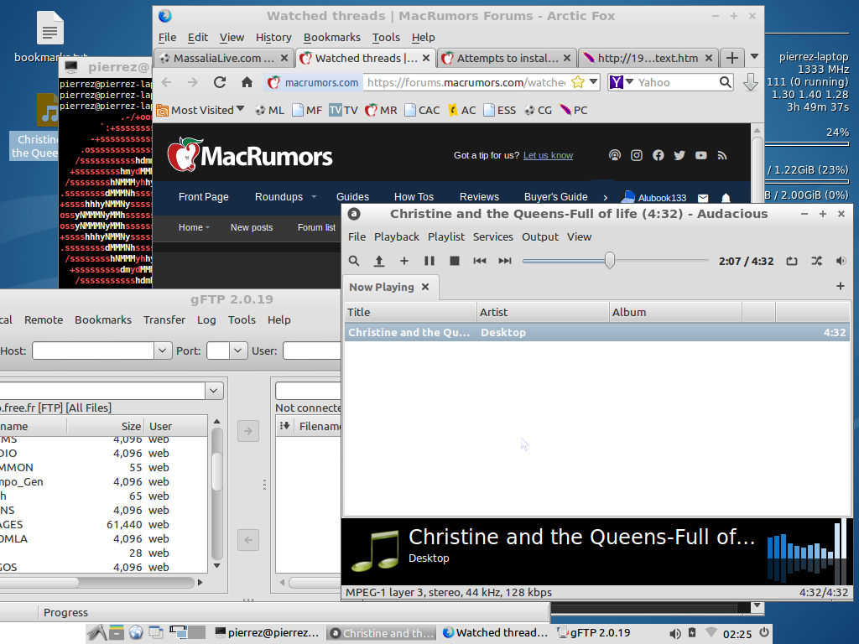
Task: Open Audacious View menu
Action: coord(579,236)
